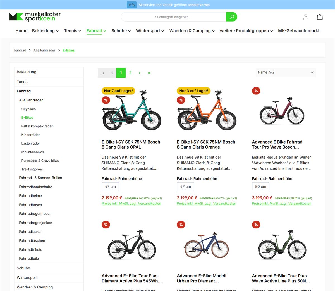
Task: Open the Home navigation item
Action: click(21, 31)
